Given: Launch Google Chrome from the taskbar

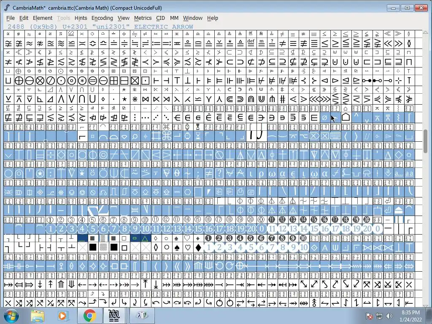Looking at the screenshot, I should [89, 316].
